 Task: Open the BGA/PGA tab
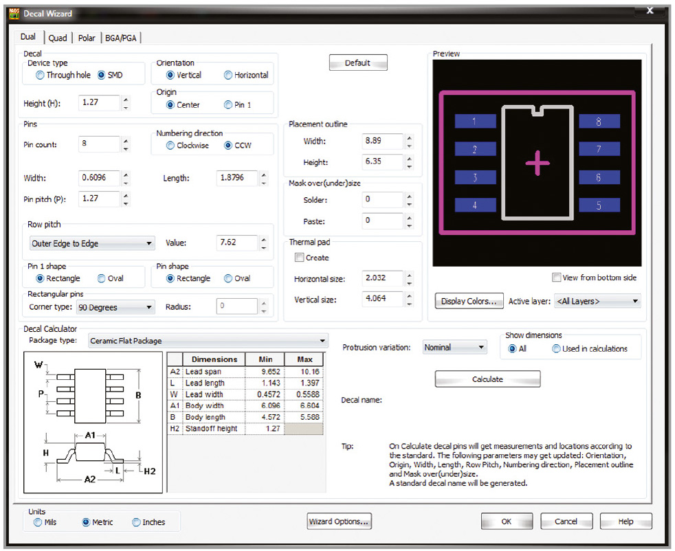tap(122, 38)
